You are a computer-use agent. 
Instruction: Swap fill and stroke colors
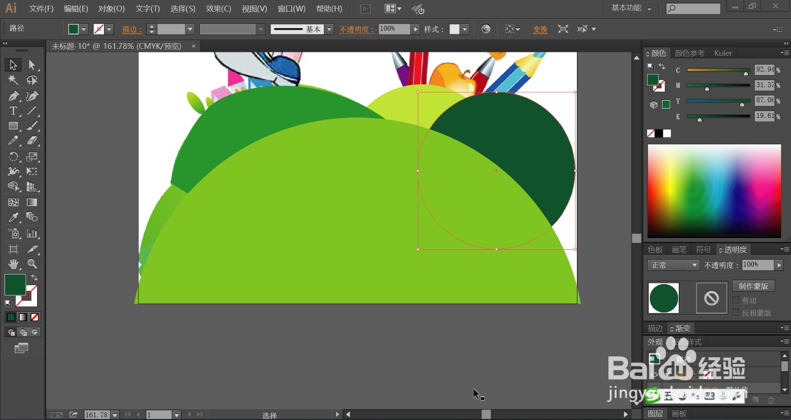(34, 277)
